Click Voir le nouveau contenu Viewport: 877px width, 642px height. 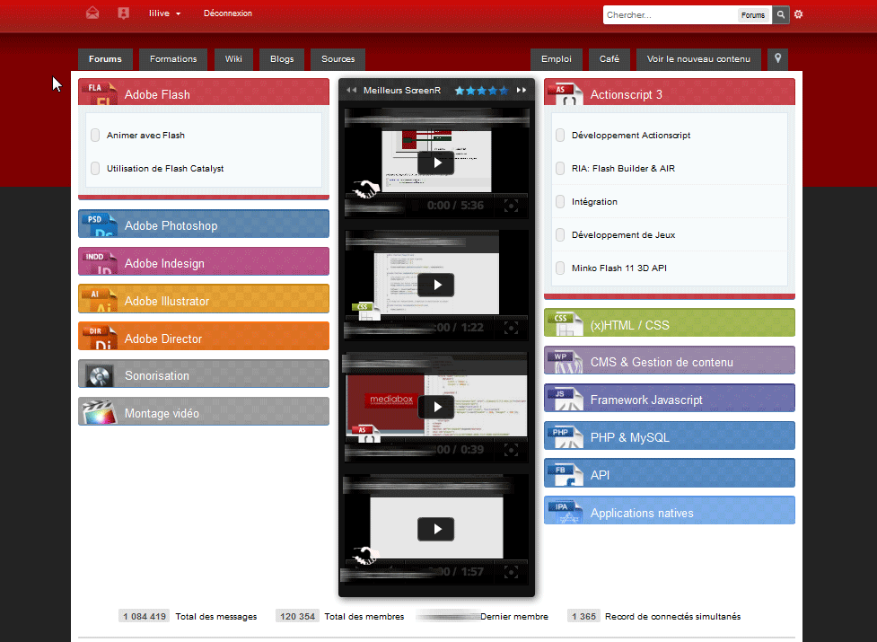[x=698, y=59]
